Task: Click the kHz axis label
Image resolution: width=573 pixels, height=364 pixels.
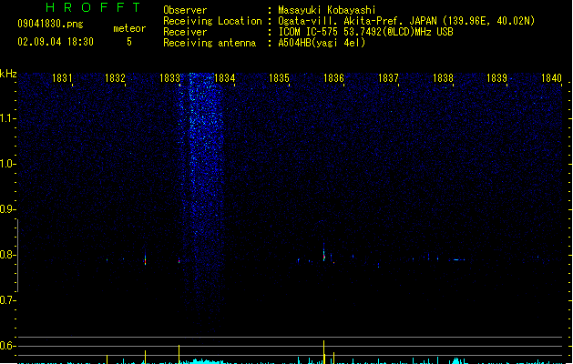Action: tap(8, 74)
